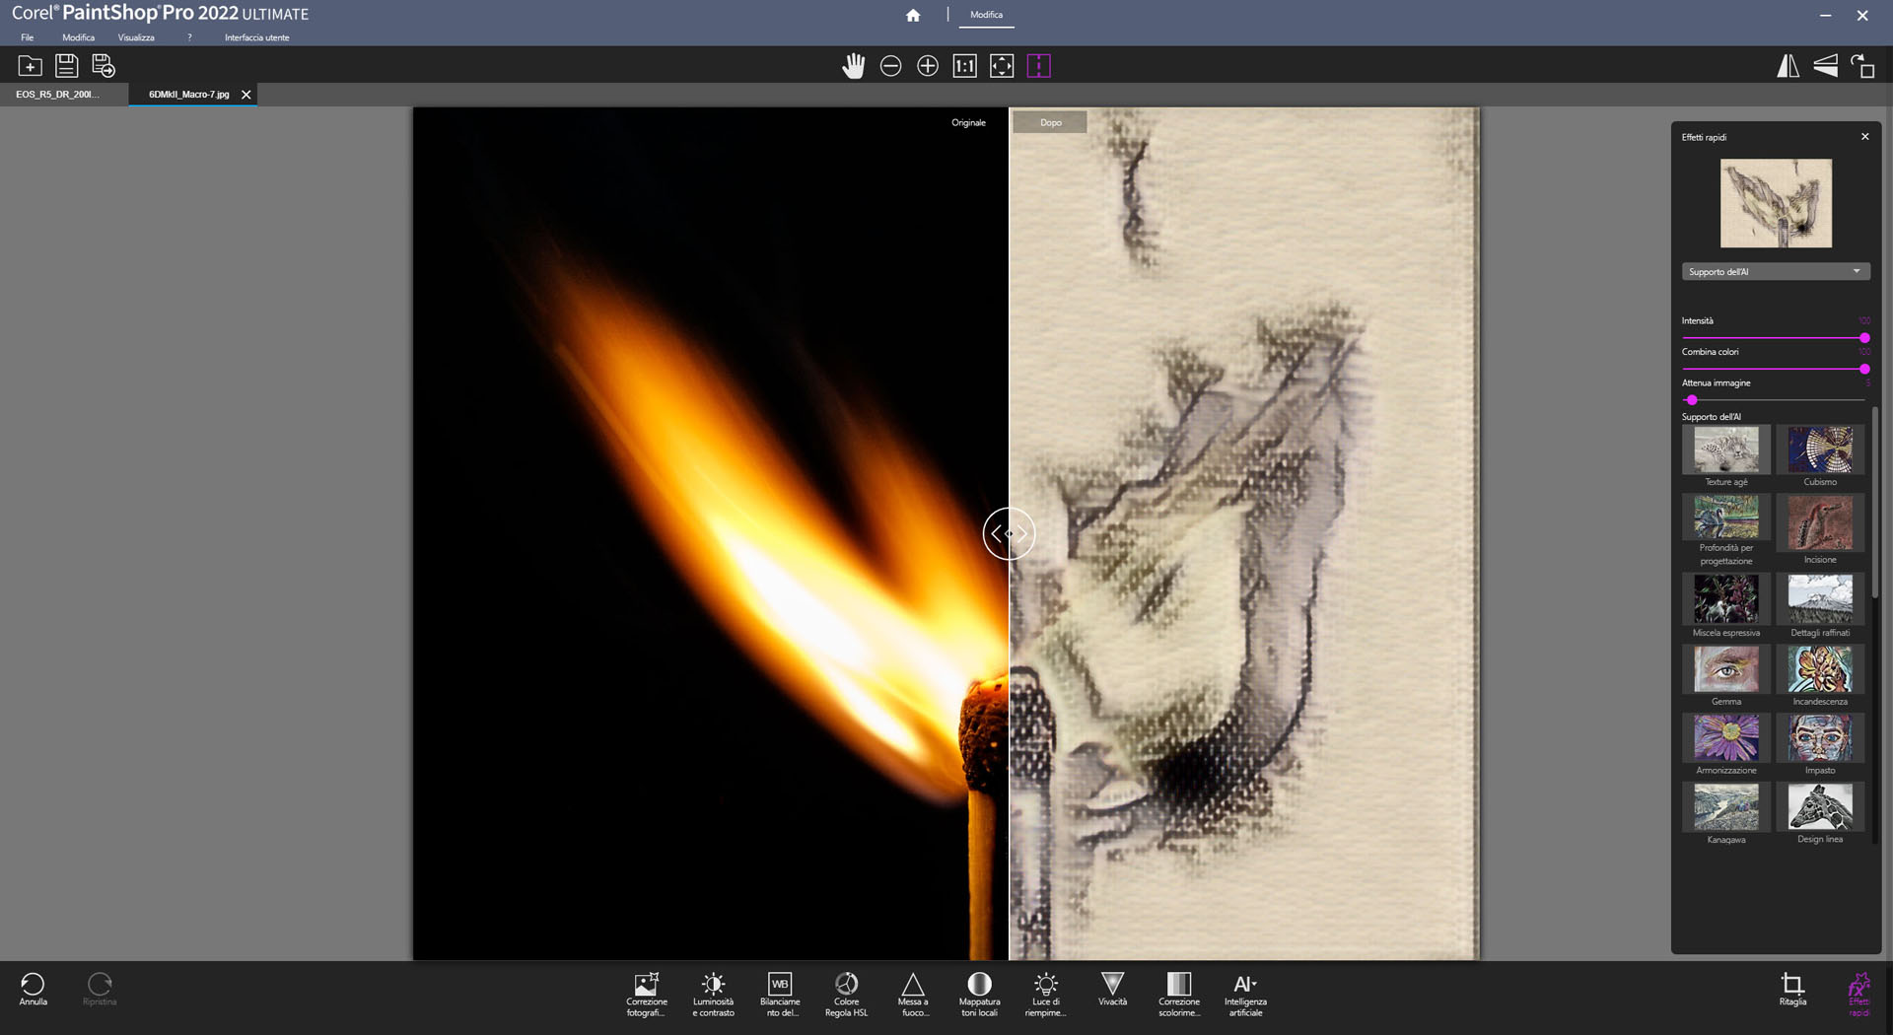Click the fit to window icon
1893x1035 pixels.
[1001, 66]
